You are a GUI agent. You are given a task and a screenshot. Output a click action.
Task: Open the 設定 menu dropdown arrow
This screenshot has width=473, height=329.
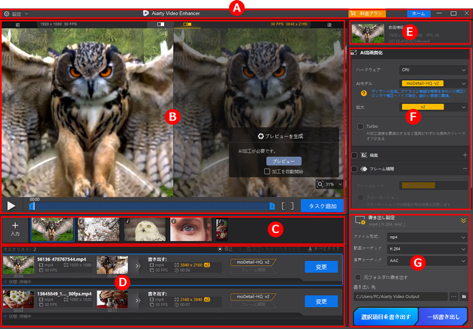(x=27, y=14)
